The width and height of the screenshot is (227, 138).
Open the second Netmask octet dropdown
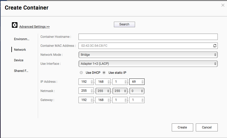[x=103, y=91]
